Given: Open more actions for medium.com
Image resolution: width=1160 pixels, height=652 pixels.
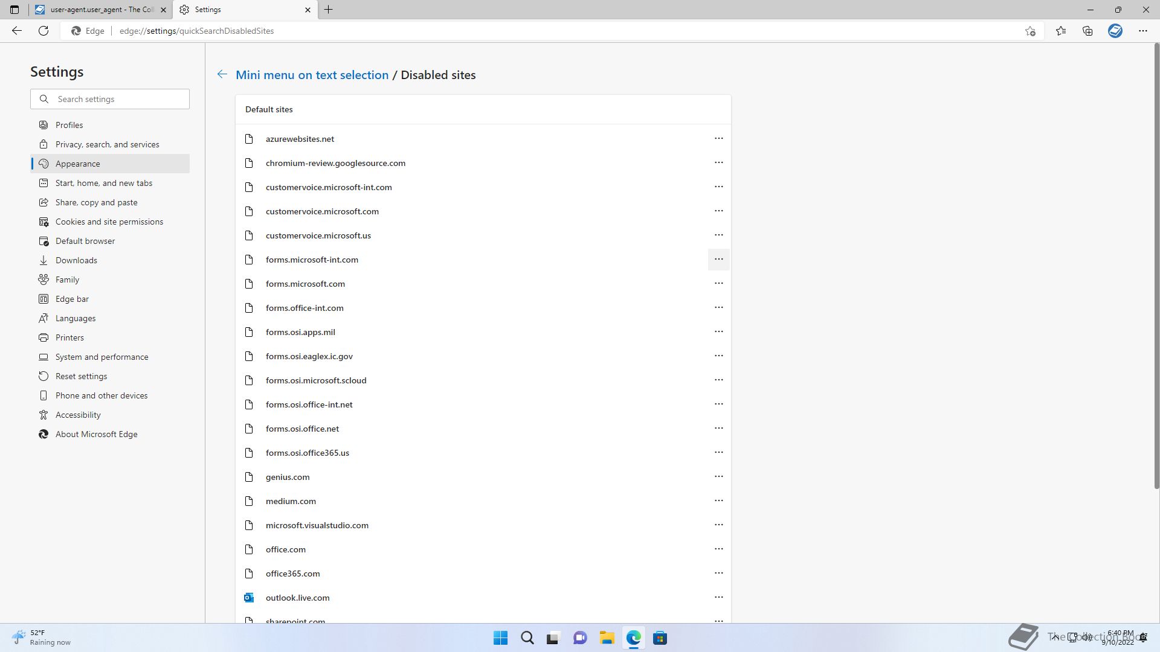Looking at the screenshot, I should click(718, 501).
